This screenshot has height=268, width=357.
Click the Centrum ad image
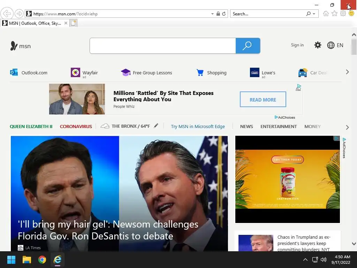pos(288,179)
